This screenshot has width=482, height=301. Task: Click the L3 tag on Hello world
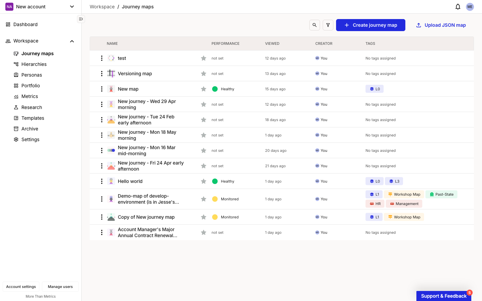tap(394, 181)
